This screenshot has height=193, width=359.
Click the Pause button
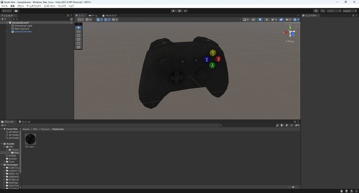179,11
